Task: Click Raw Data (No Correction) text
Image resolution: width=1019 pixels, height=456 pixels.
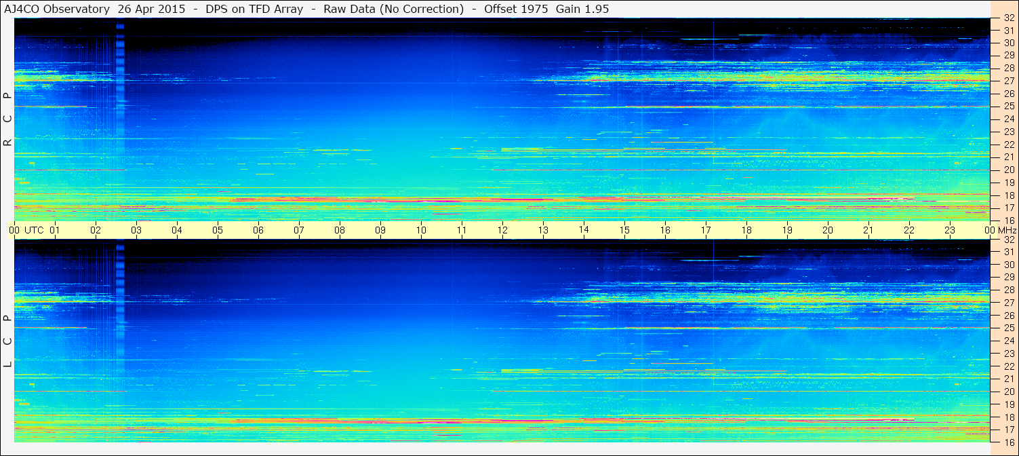Action: point(393,9)
